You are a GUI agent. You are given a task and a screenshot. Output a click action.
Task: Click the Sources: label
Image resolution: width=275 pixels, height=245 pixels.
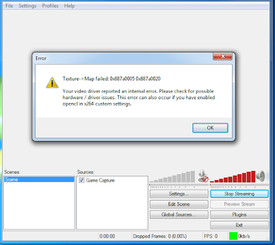point(86,172)
